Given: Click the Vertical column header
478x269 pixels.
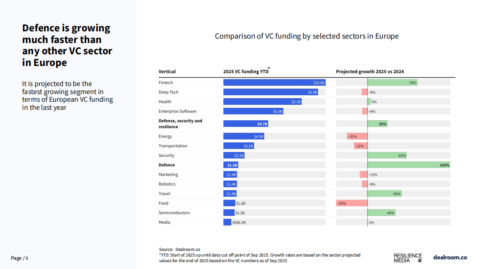Looking at the screenshot, I should click(167, 72).
